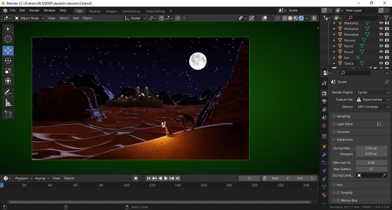Open the Modifiers wrench properties tab
This screenshot has height=210, width=392.
coord(324,155)
